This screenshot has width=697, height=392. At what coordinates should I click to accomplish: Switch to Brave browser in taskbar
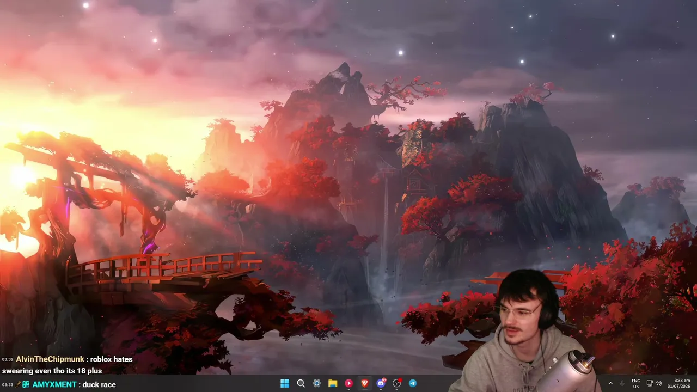[365, 383]
